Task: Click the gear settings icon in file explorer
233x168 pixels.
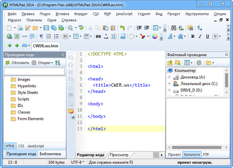Action: click(x=199, y=63)
